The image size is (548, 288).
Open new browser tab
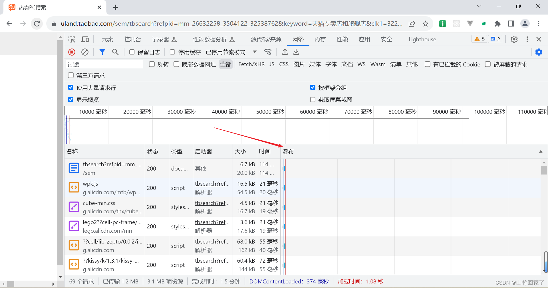point(116,7)
